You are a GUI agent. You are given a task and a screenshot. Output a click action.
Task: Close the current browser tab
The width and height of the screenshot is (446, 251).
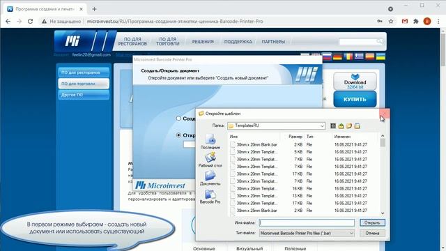(x=81, y=9)
